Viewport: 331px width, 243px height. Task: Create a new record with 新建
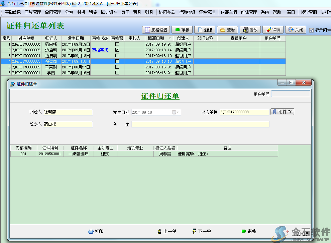pyautogui.click(x=205, y=30)
